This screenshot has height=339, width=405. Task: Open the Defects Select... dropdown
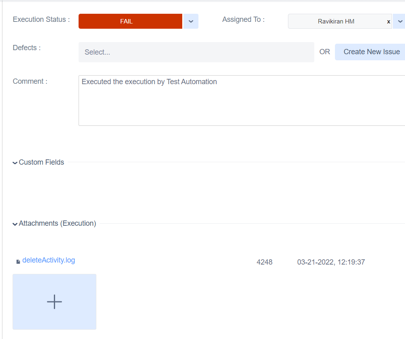196,52
